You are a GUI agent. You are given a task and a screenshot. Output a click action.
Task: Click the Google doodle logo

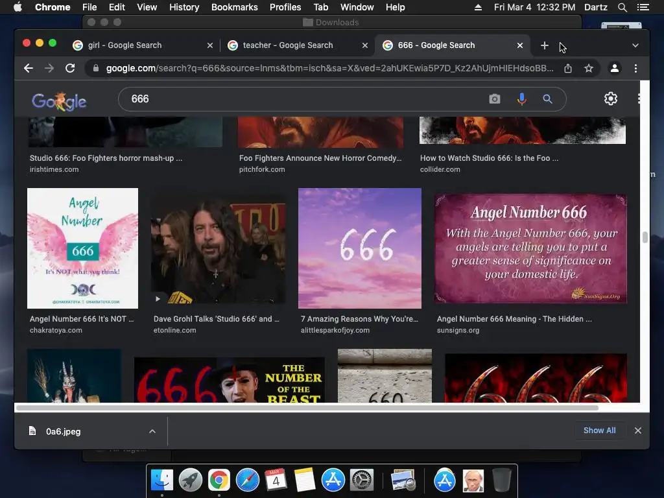point(59,101)
